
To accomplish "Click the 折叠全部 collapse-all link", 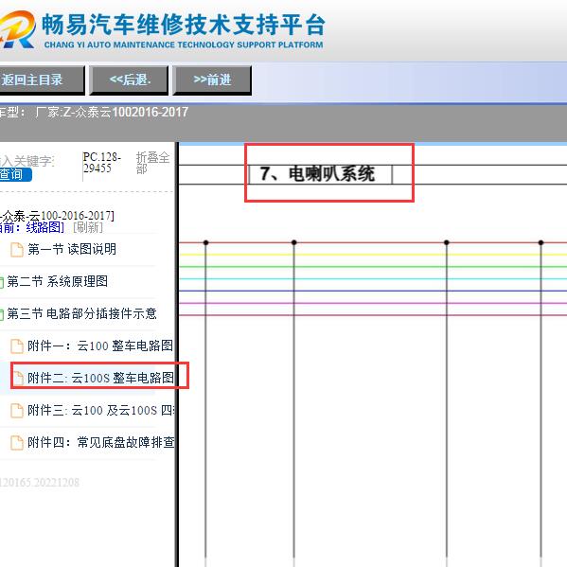I will pos(152,163).
